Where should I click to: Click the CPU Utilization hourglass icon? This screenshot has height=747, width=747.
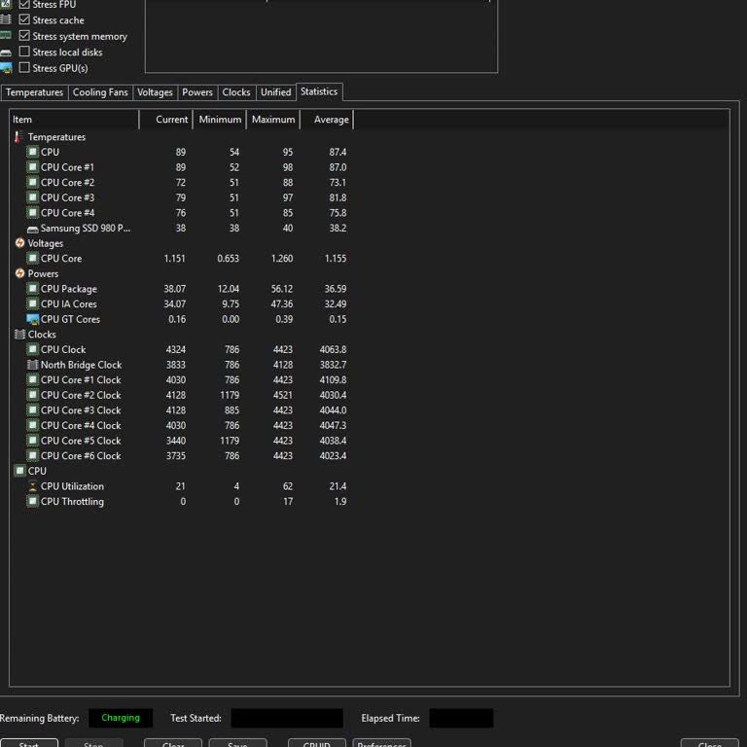pos(32,486)
